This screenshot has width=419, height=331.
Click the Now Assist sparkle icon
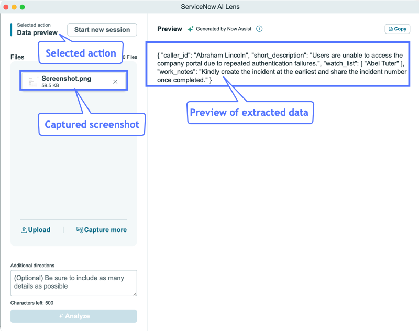pos(190,29)
